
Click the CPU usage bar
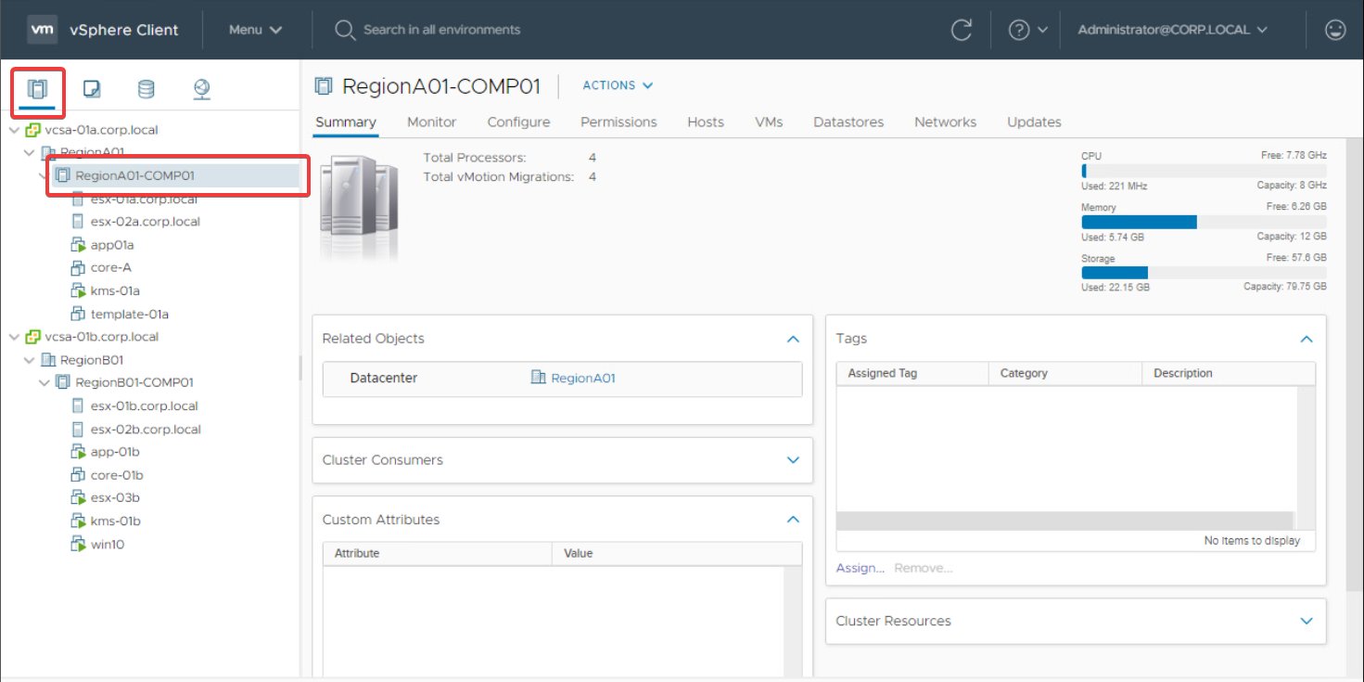point(1204,171)
